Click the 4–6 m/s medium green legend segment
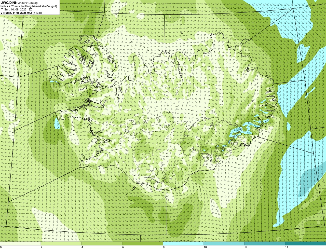Viewport: 326px width, 249px height. pos(102,243)
